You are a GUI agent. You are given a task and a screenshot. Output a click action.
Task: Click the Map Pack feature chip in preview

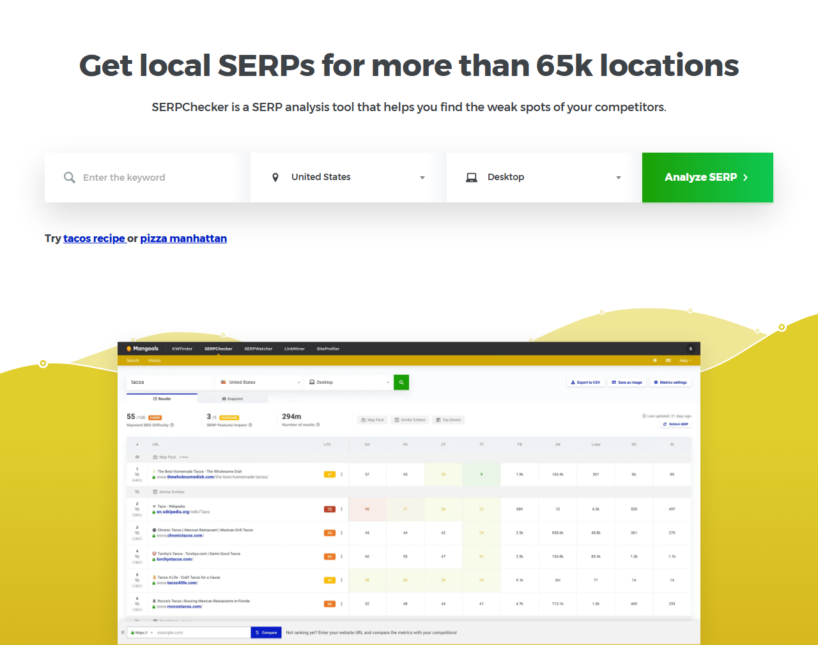373,420
